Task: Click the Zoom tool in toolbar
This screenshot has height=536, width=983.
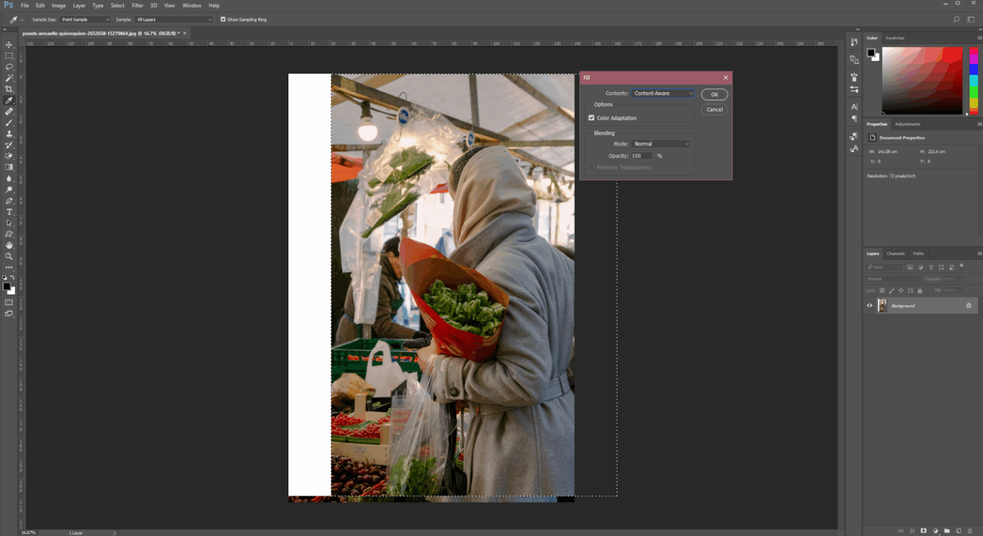Action: (x=9, y=256)
